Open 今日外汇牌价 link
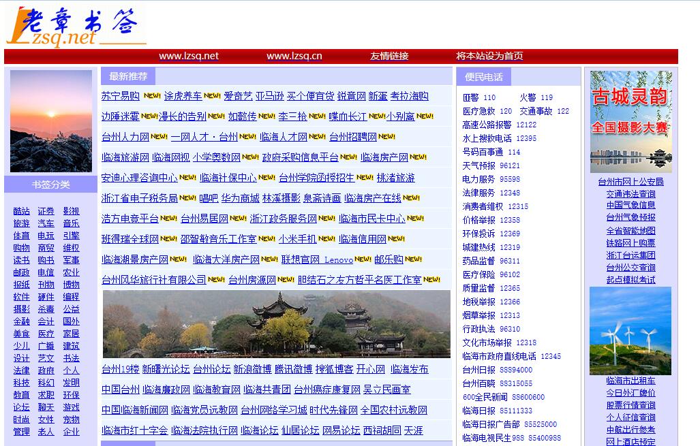This screenshot has height=446, width=700. [630, 393]
